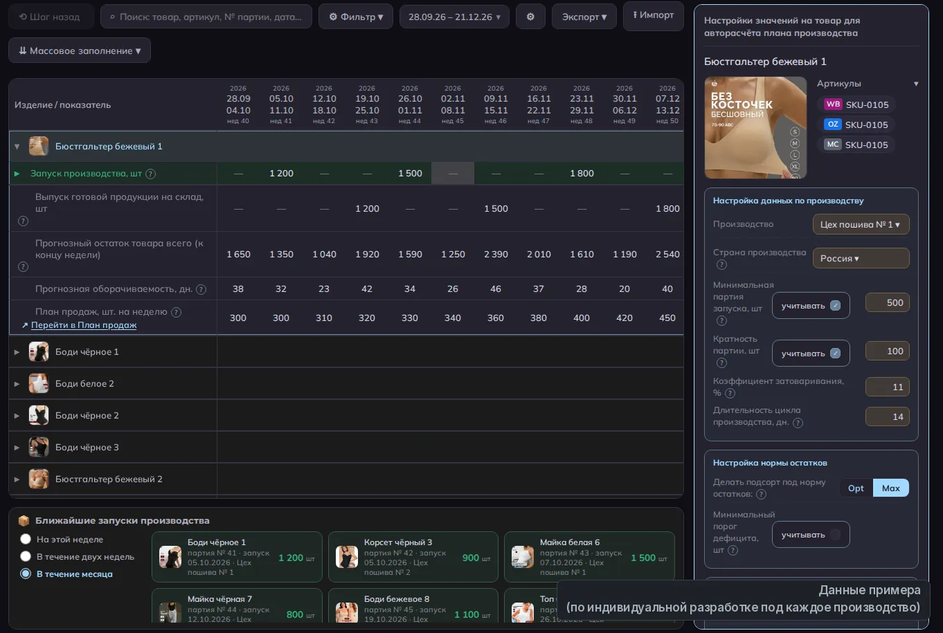Select the На этой неделе radio option
943x633 pixels.
[26, 539]
